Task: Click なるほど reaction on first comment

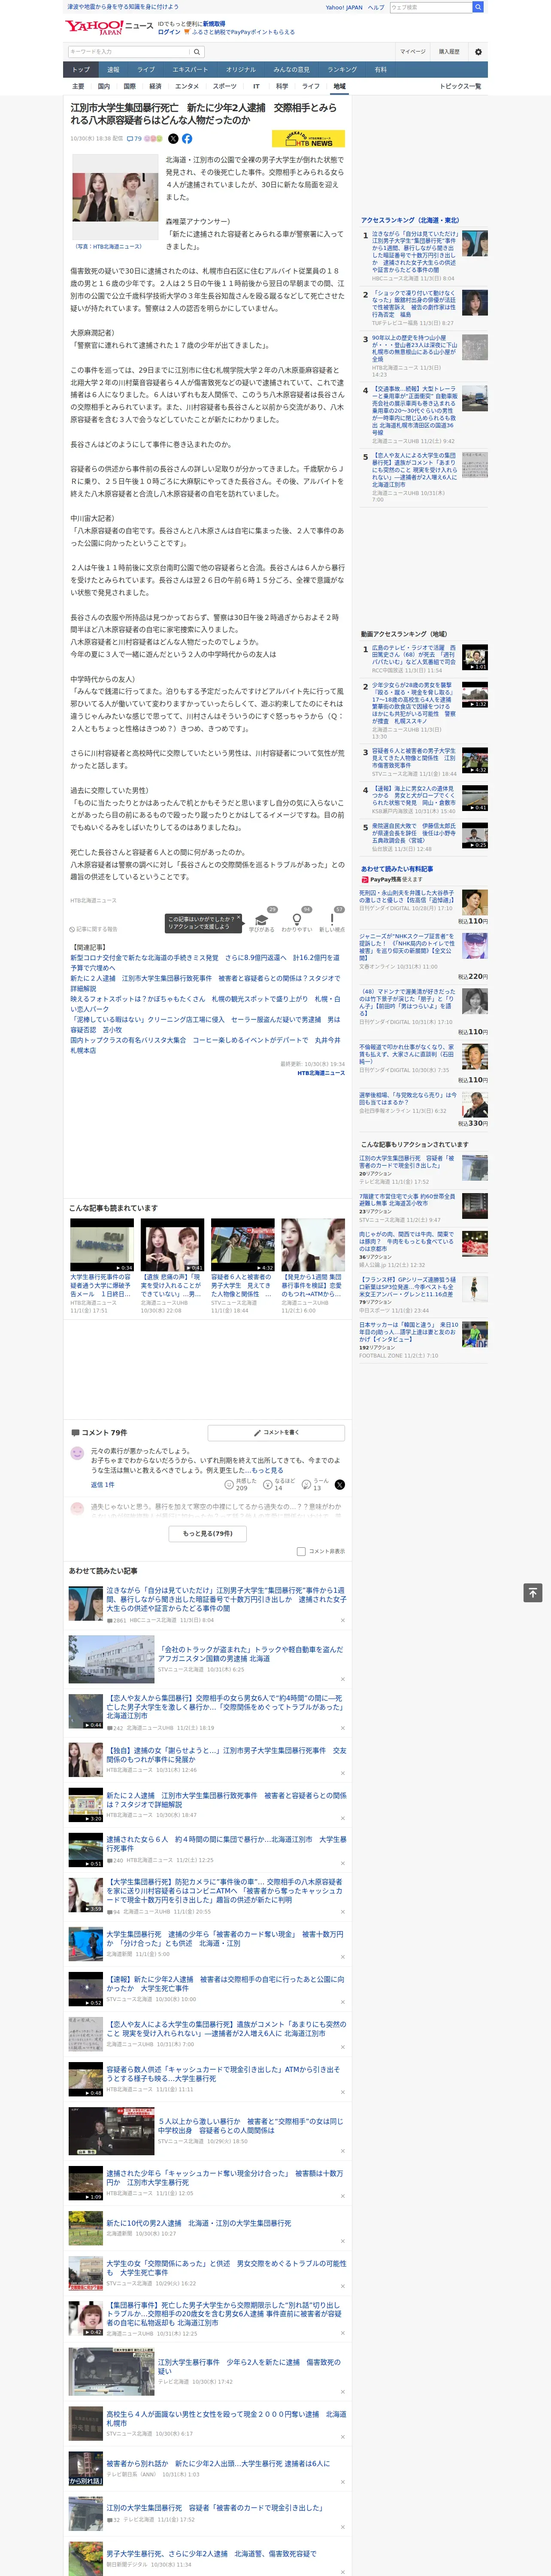Action: (x=279, y=1484)
